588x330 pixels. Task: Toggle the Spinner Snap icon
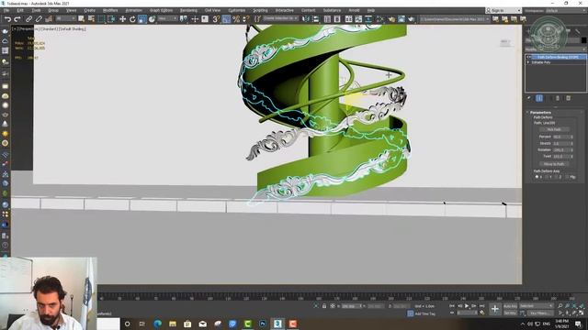246,18
